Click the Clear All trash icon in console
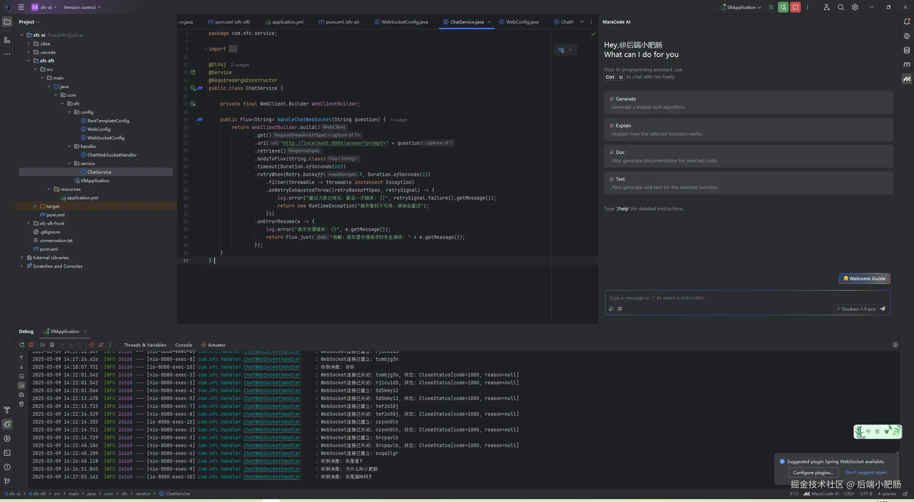Screen dimensions: 914x502 point(21,404)
